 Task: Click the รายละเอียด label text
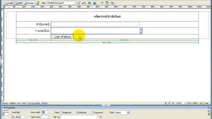point(42,31)
